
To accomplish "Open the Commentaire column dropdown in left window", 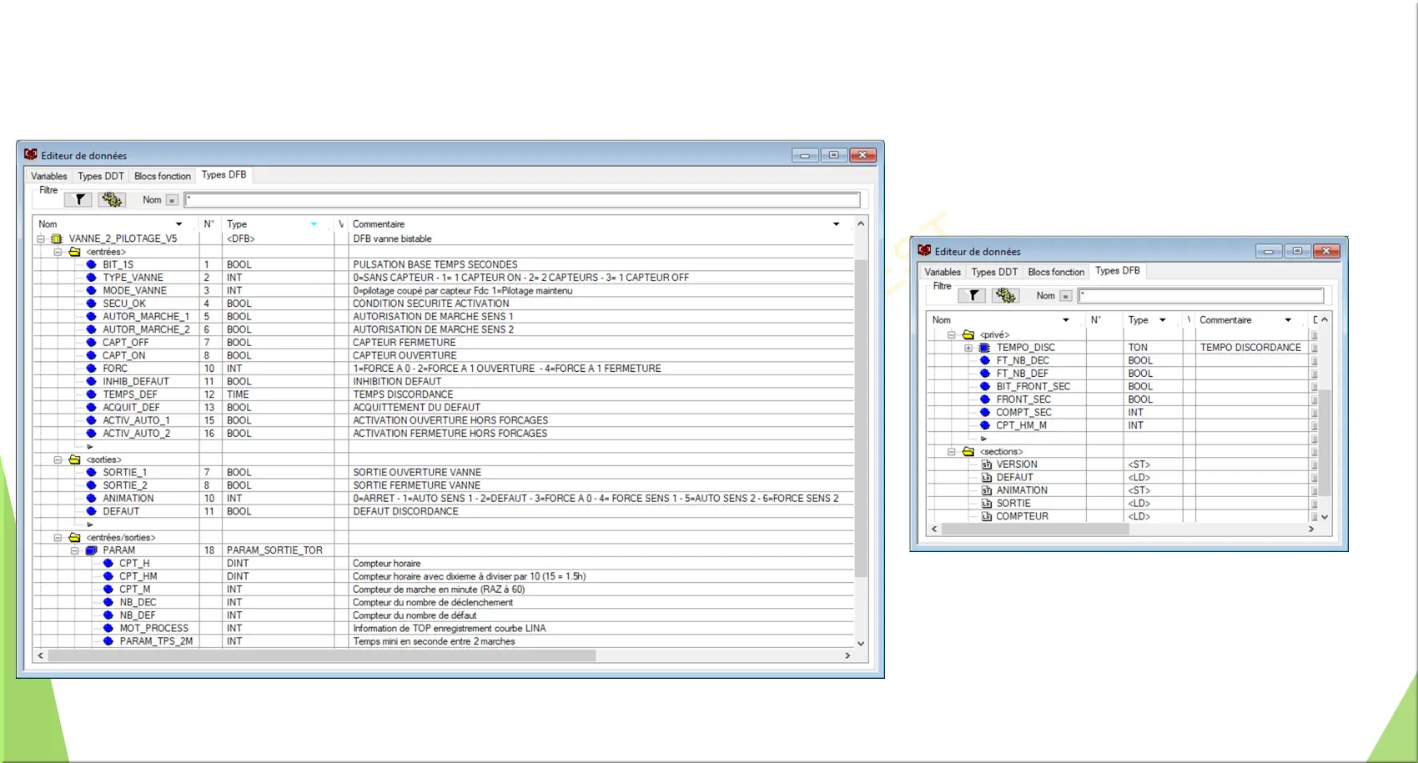I will pos(836,224).
